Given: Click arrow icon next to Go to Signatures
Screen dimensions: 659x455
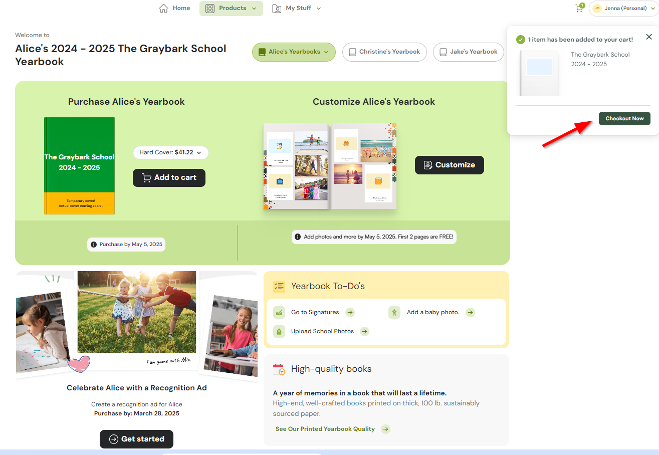Looking at the screenshot, I should pos(350,312).
